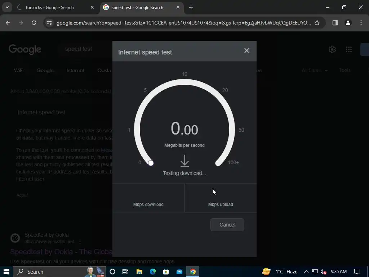The height and width of the screenshot is (277, 369).
Task: Open Microsoft Store from taskbar
Action: (166, 272)
